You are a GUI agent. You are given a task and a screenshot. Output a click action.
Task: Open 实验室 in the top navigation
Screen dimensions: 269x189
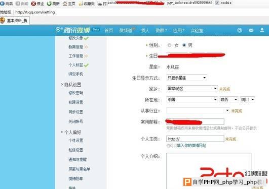pos(197,31)
